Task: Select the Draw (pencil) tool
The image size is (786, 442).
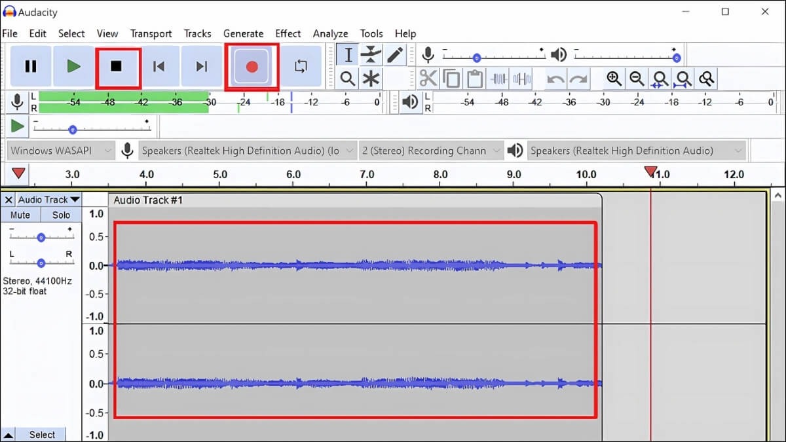Action: (x=395, y=55)
